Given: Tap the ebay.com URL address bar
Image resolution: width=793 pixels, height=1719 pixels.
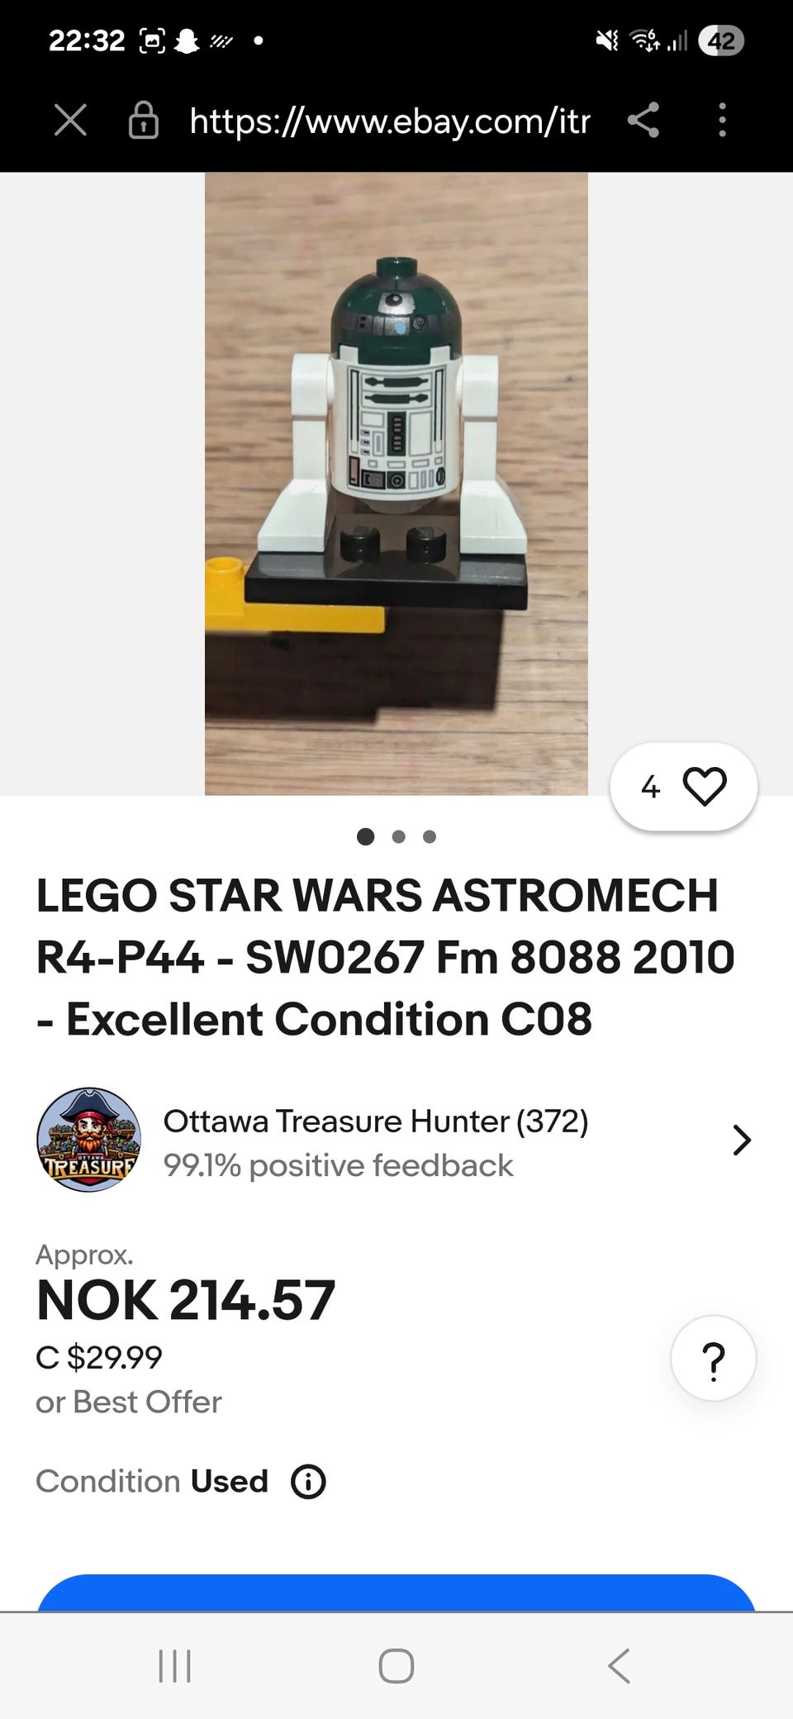Looking at the screenshot, I should point(390,121).
